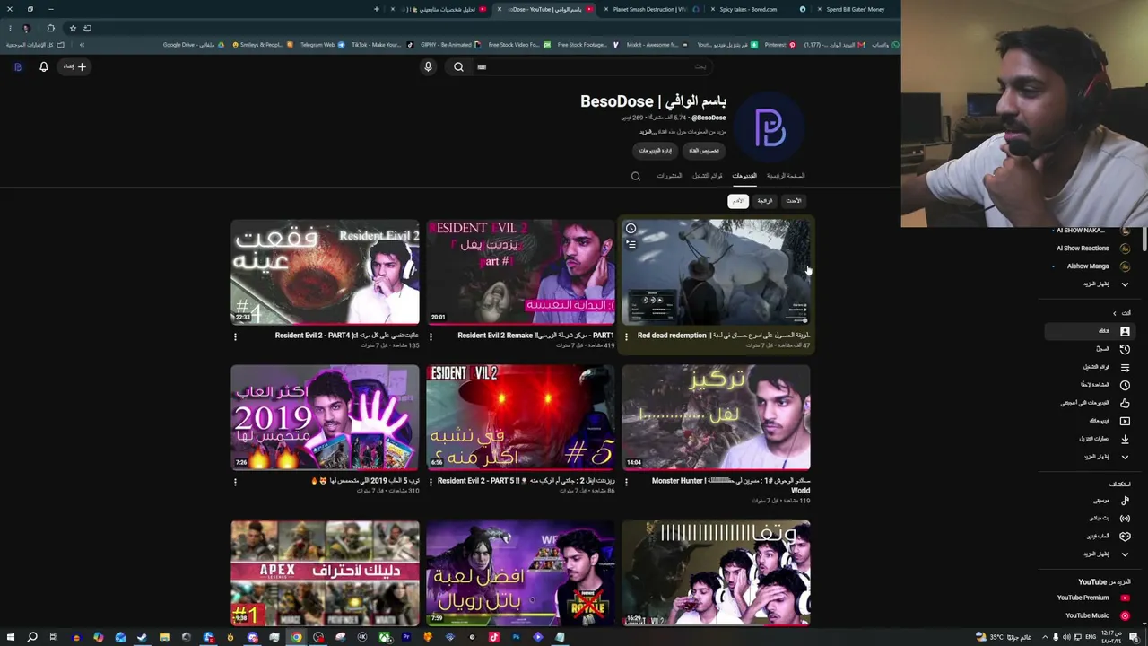Open Liked videos in the YouTube sidebar
The height and width of the screenshot is (646, 1148).
(x=1091, y=403)
